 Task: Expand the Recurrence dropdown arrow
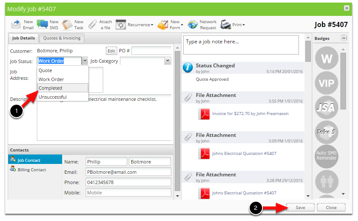point(152,25)
